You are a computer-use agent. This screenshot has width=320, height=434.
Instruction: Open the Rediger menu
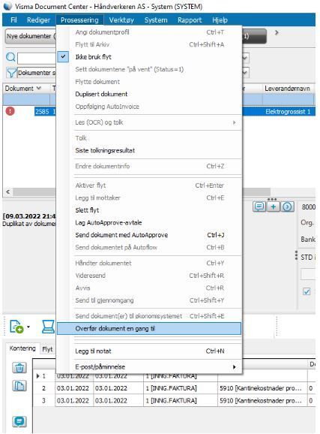(x=38, y=20)
